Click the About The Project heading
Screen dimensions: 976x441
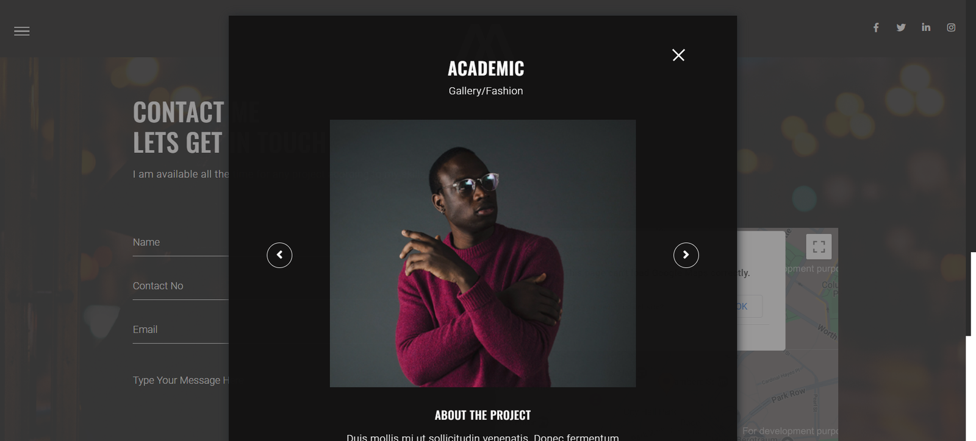coord(483,415)
